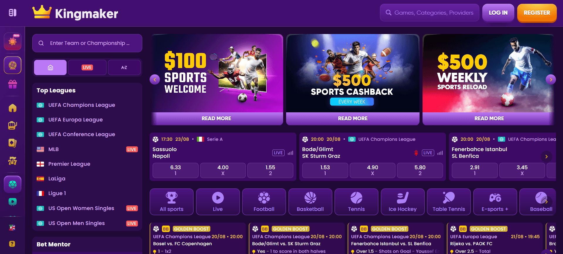Expand featured matches with right chevron

(x=546, y=157)
